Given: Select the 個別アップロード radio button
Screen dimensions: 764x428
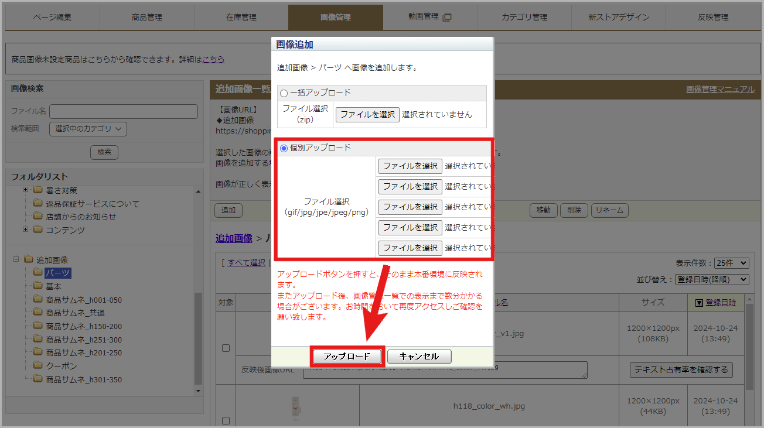Looking at the screenshot, I should pyautogui.click(x=284, y=148).
